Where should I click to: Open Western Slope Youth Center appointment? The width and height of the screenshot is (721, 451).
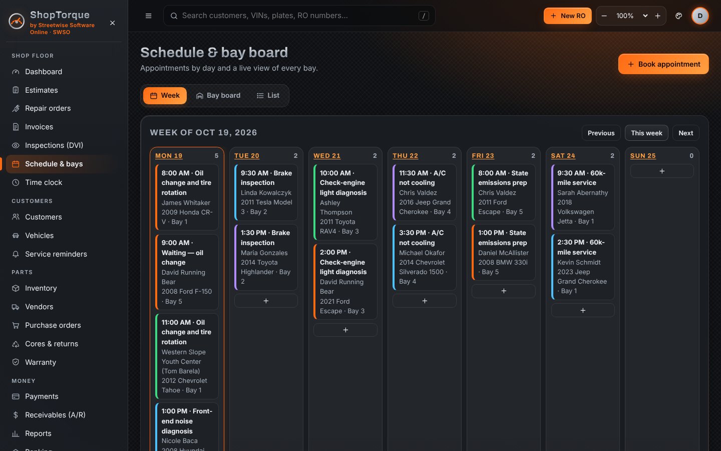(187, 356)
